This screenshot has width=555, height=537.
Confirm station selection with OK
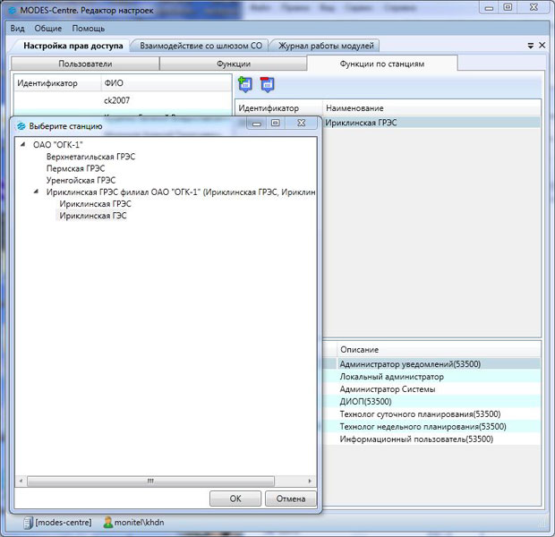235,499
